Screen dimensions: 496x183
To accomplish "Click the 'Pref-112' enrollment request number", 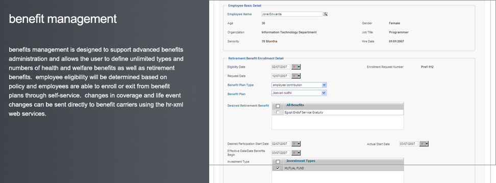I will click(x=427, y=67).
